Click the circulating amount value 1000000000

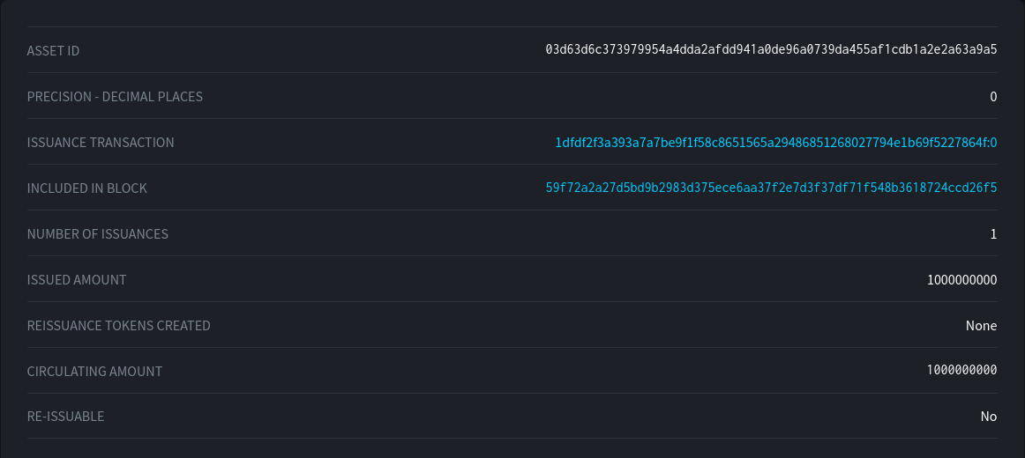point(961,372)
